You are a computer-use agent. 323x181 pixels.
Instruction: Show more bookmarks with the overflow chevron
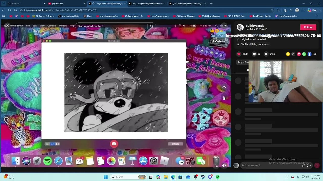click(x=317, y=16)
